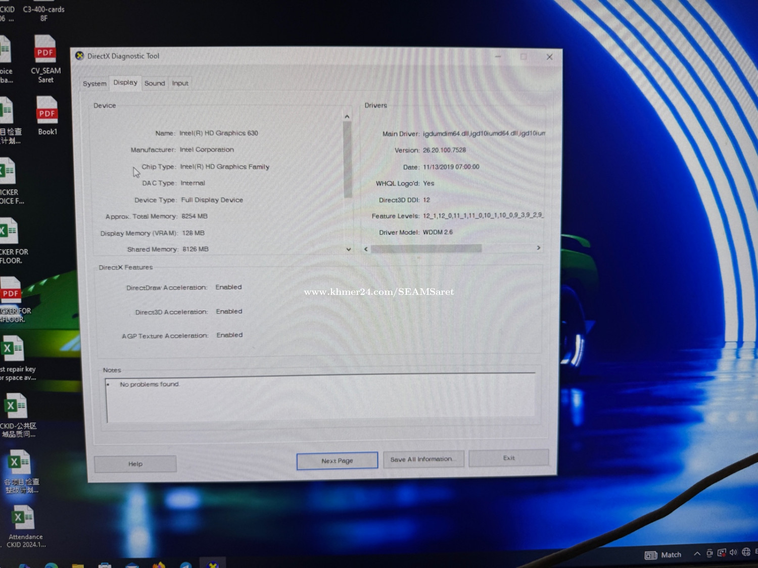758x568 pixels.
Task: Click the Next Page button
Action: click(x=337, y=461)
